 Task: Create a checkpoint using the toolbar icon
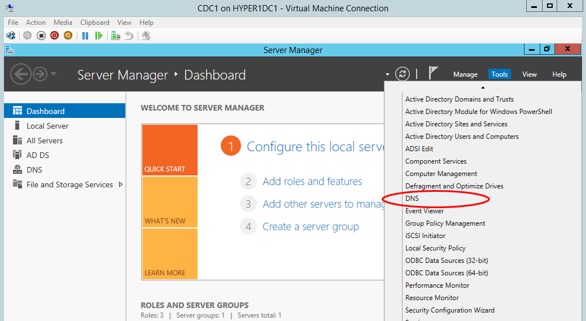tap(116, 36)
